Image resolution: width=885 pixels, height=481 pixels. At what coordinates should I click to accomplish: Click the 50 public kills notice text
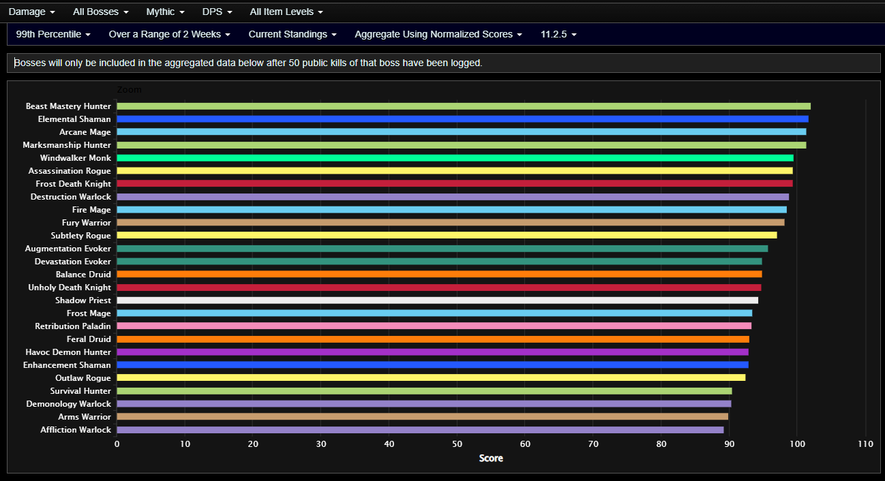[x=248, y=63]
